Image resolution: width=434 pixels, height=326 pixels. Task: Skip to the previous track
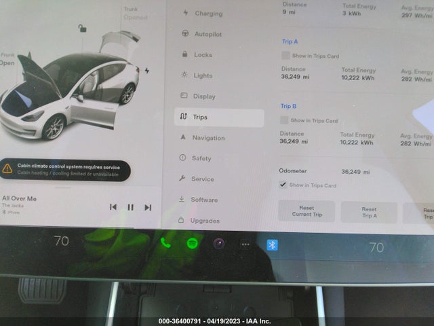click(113, 206)
